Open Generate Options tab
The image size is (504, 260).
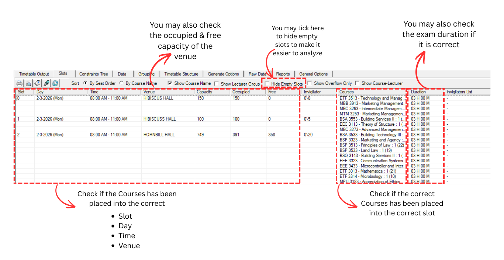coord(223,74)
